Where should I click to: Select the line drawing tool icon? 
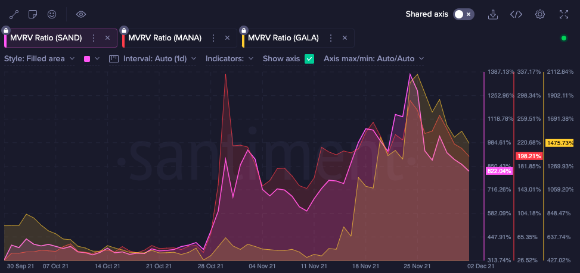14,15
